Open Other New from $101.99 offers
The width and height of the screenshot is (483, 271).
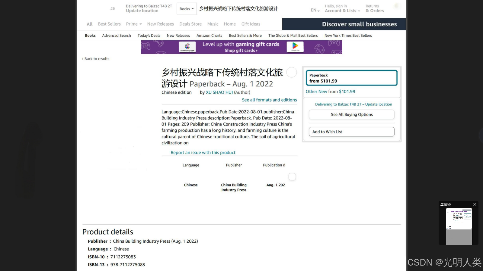click(330, 92)
